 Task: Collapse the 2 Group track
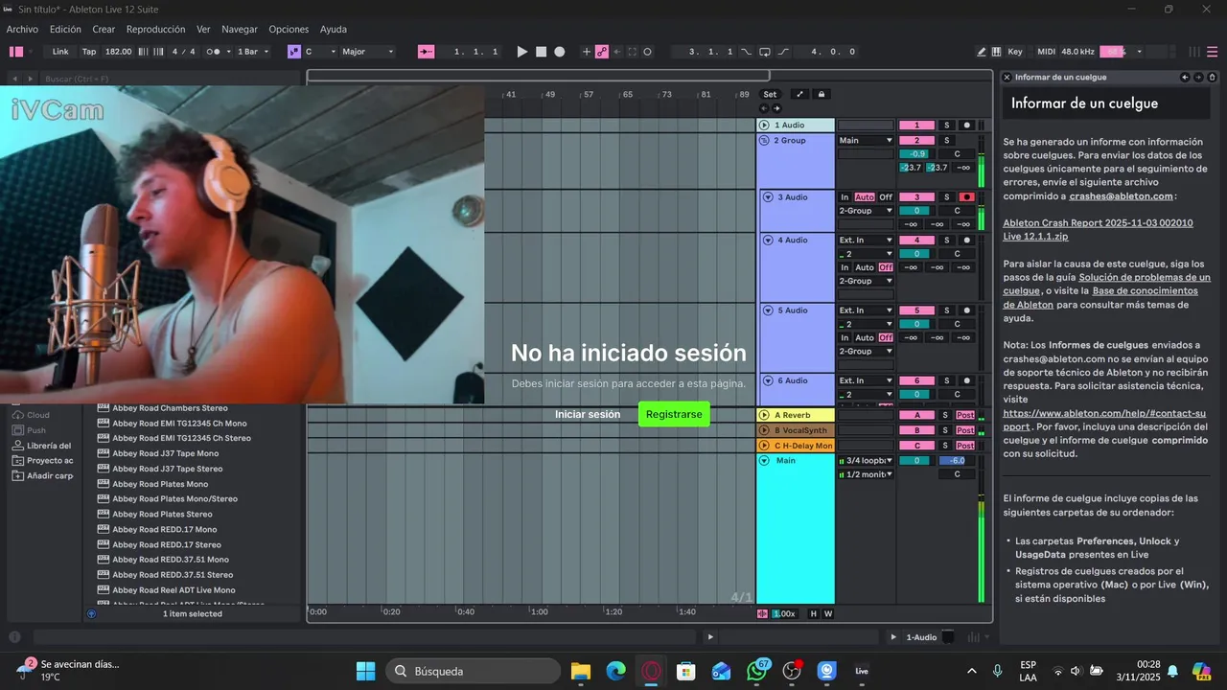[764, 141]
